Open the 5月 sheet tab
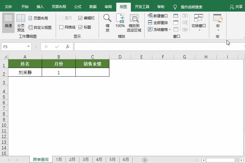The width and height of the screenshot is (245, 163). (x=112, y=159)
